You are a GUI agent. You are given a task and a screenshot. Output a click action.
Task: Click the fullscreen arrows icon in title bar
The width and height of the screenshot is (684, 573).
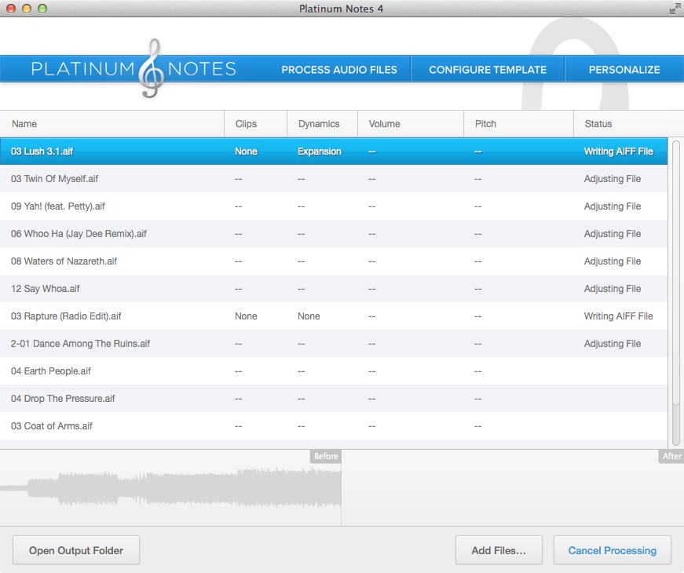pyautogui.click(x=675, y=9)
